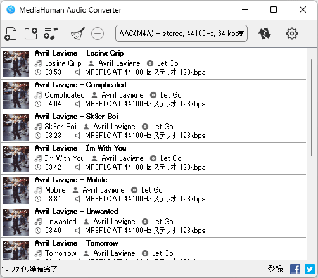Expand the AAC(M4A) output format dropdown
318x278 pixels.
(181, 34)
